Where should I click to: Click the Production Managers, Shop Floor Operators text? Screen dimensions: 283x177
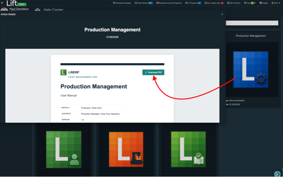pyautogui.click(x=100, y=114)
